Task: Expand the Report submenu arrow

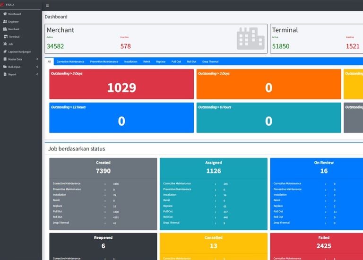Action: pos(37,74)
